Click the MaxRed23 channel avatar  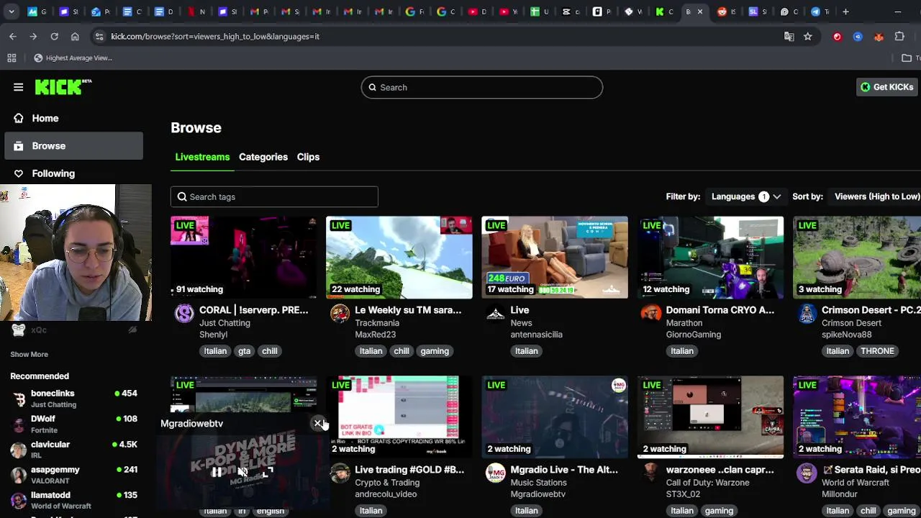(x=340, y=313)
